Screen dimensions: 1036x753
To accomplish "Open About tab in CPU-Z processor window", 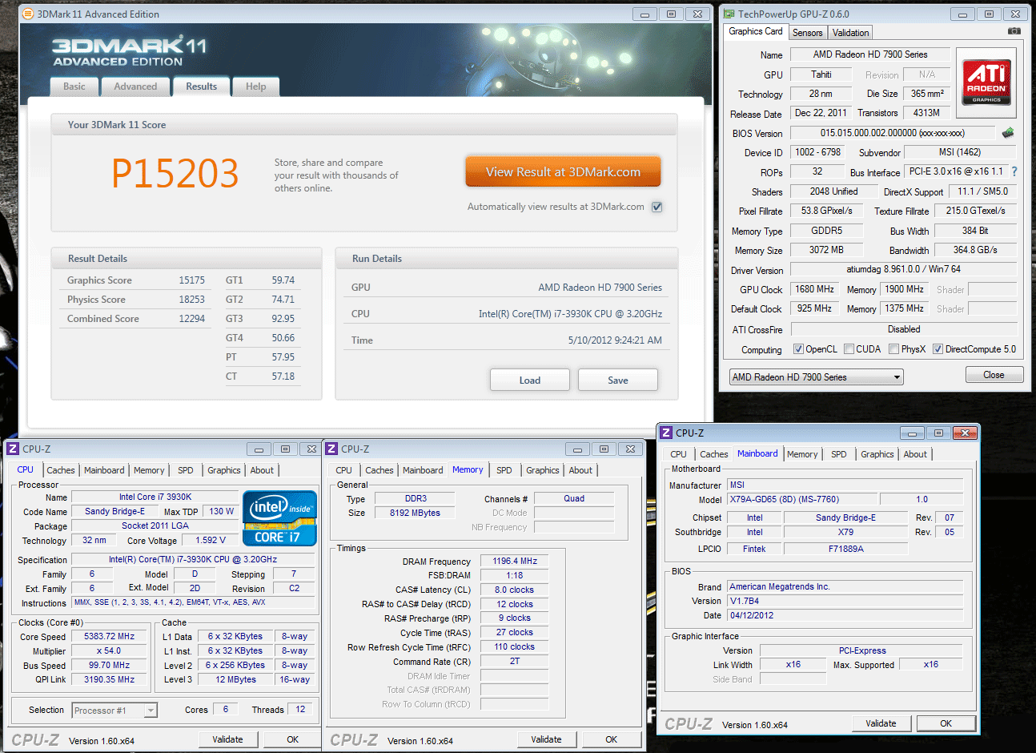I will 262,470.
